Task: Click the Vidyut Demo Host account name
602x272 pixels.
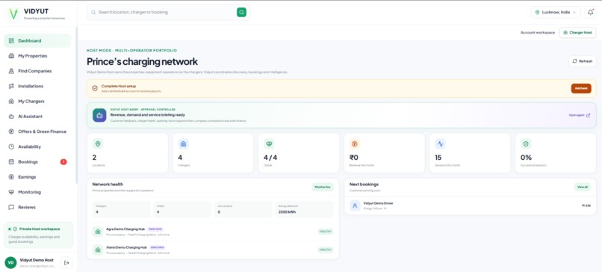Action: point(37,260)
